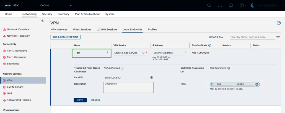285x113 pixels.
Task: Click Certificate Revocation List info icon
Action: (x=229, y=68)
